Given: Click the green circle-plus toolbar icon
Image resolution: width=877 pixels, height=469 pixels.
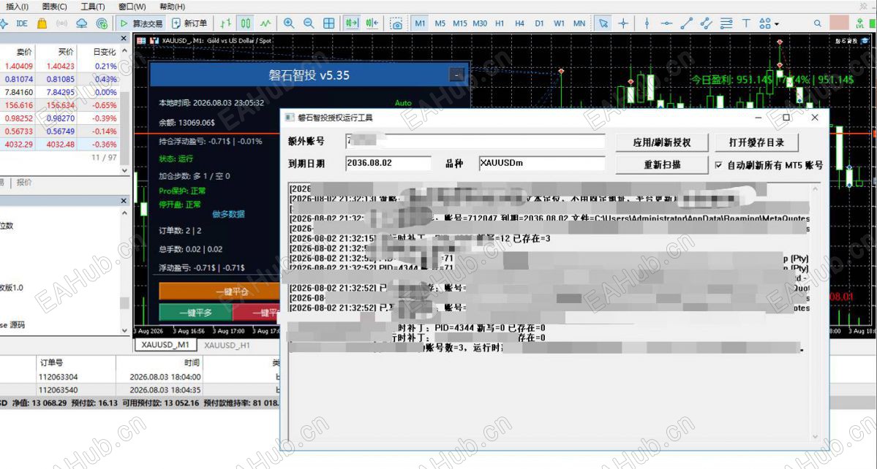Looking at the screenshot, I should 102,23.
